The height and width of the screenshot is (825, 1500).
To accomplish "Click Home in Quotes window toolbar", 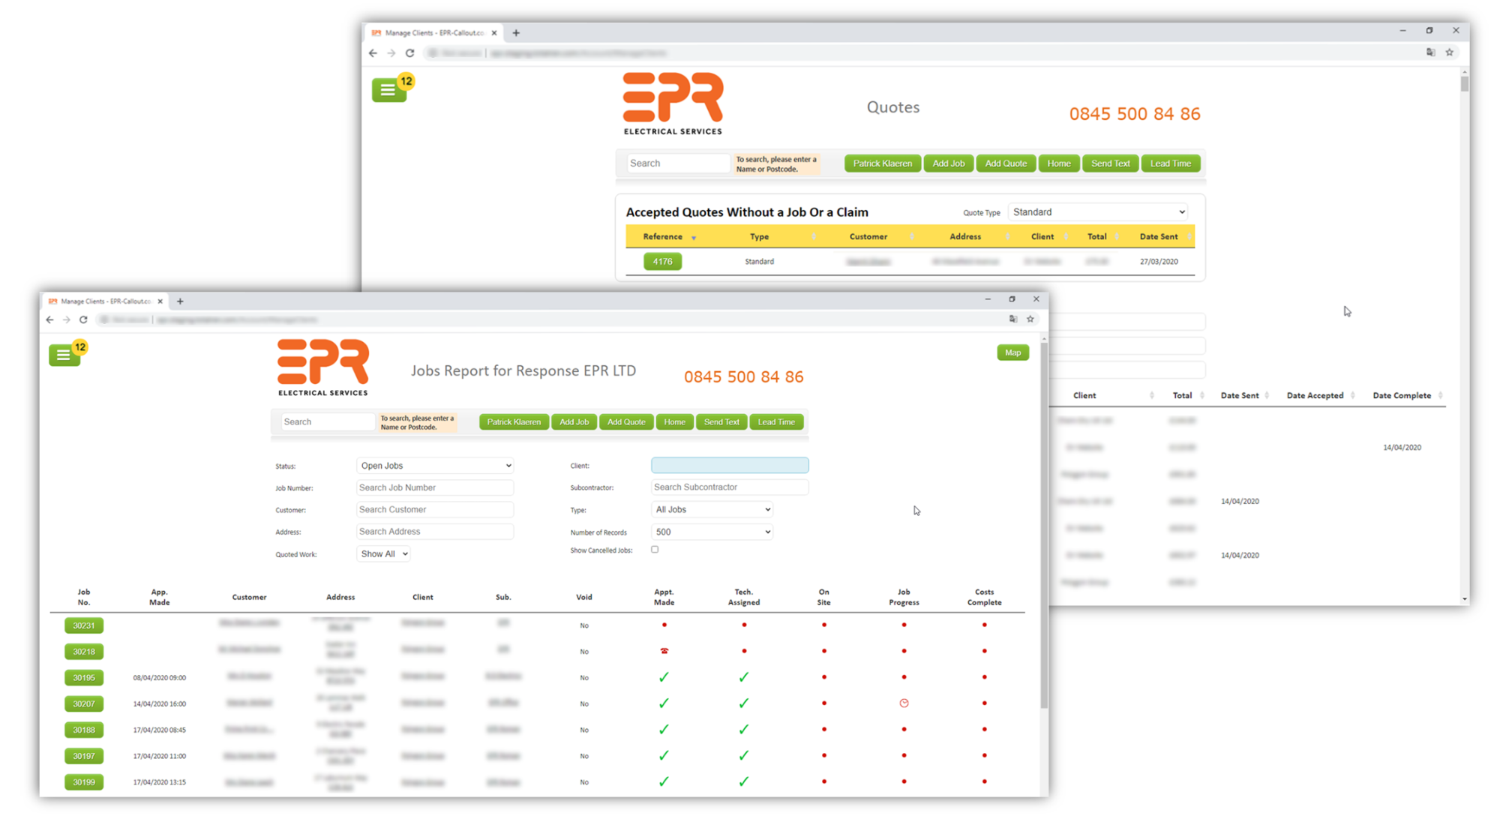I will [1058, 163].
